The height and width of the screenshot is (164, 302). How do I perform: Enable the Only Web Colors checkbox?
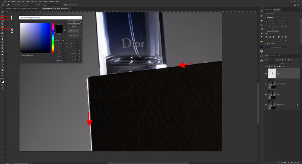[21, 55]
